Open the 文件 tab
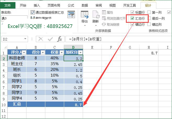This screenshot has height=119, width=172. (x=8, y=5)
